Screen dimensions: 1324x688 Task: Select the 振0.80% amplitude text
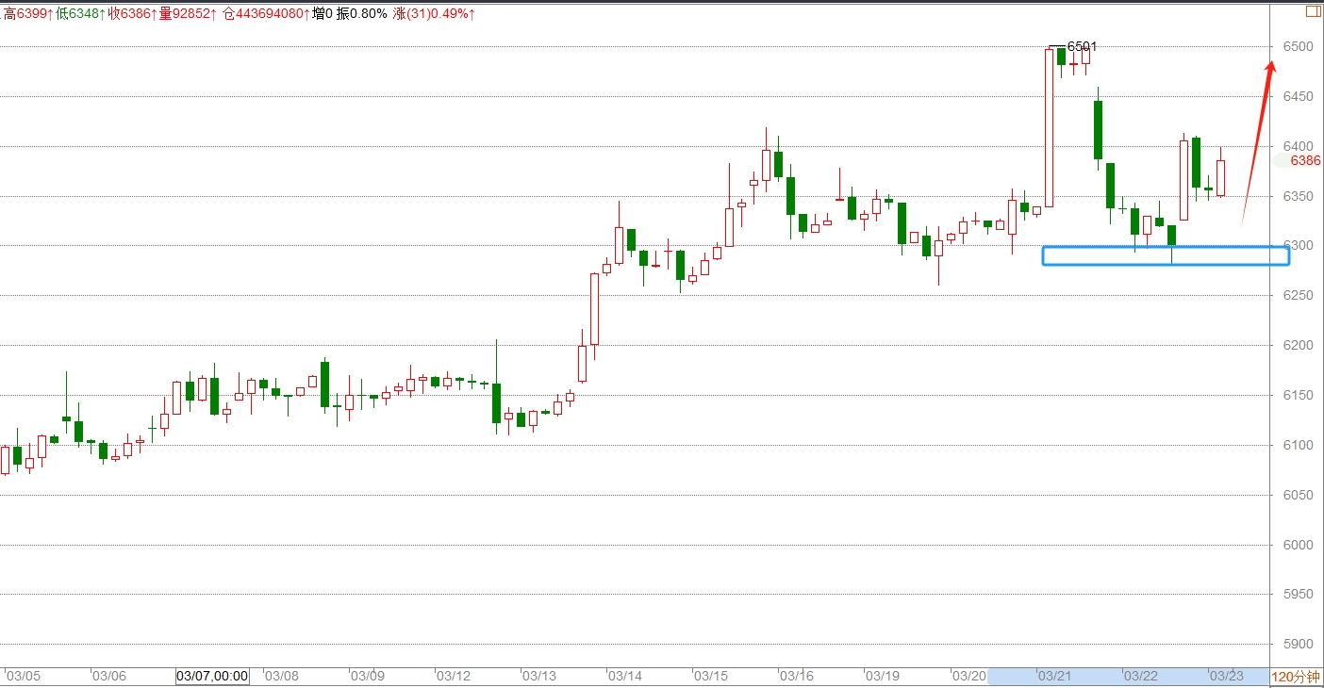click(362, 13)
